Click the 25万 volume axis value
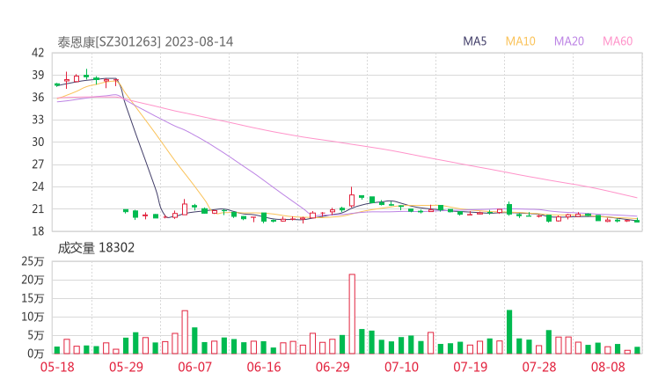Viewport: 651px width, 387px height. pos(33,261)
